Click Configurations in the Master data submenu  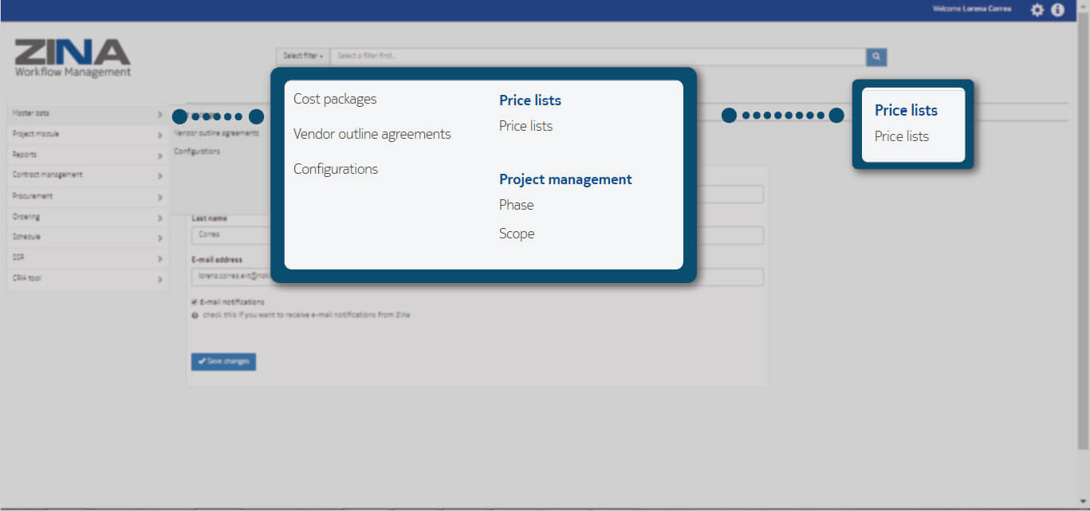tap(197, 151)
